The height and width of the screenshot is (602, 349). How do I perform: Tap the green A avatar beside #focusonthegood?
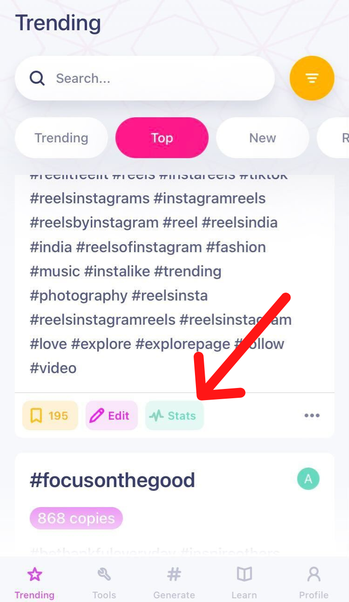308,478
